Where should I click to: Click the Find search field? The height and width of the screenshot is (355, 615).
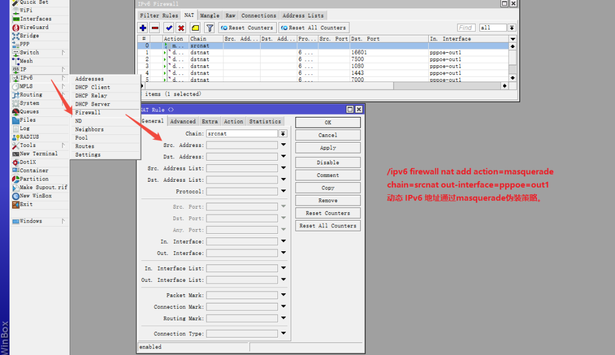466,28
